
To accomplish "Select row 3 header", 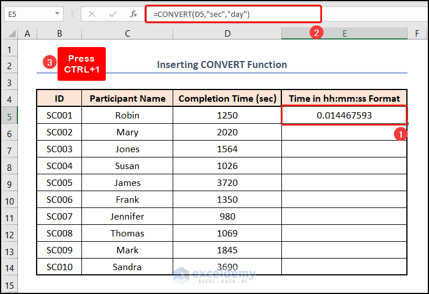I will click(9, 83).
